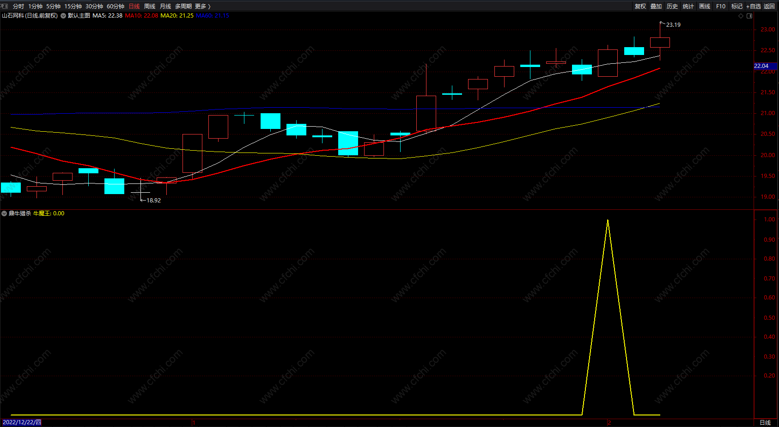779x427 pixels.
Task: Click the 返回 back button
Action: tap(769, 6)
